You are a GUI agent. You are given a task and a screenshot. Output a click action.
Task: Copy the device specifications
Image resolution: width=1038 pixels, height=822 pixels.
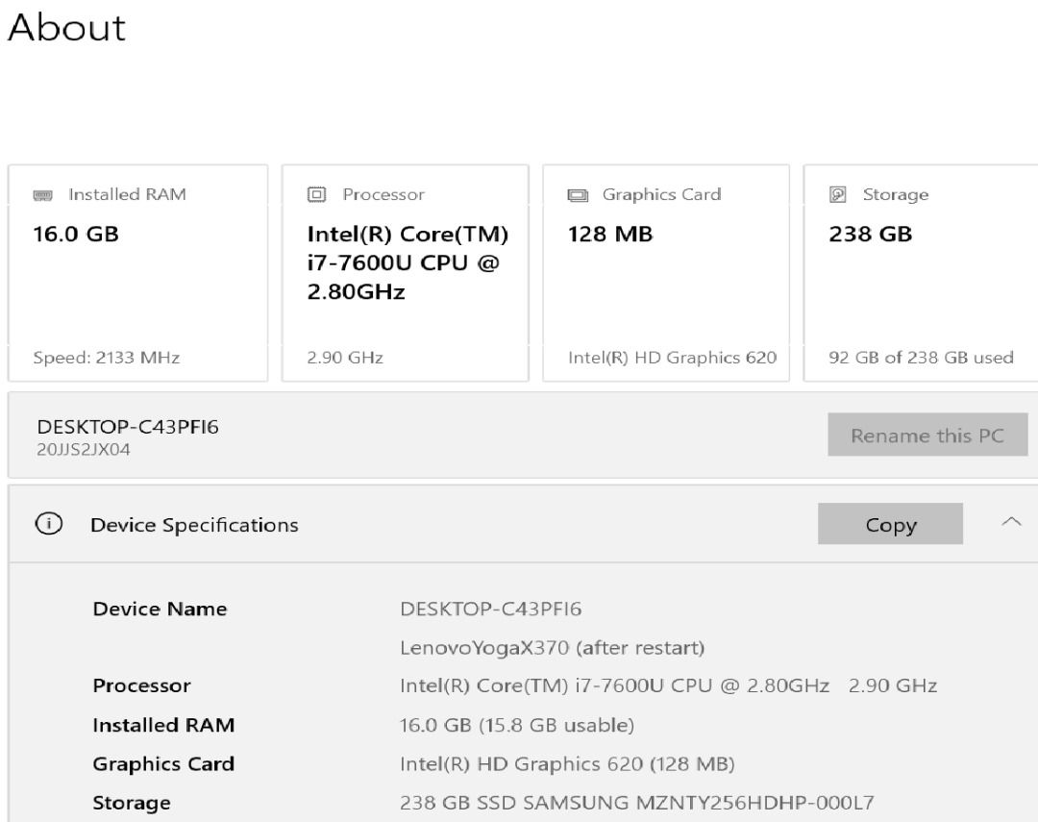[x=890, y=524]
